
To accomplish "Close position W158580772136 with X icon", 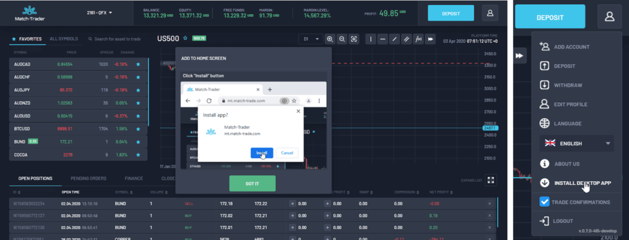I will click(490, 228).
